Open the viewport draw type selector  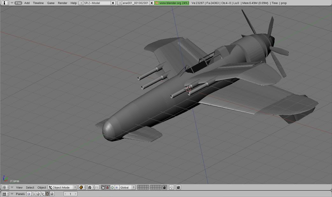point(82,187)
